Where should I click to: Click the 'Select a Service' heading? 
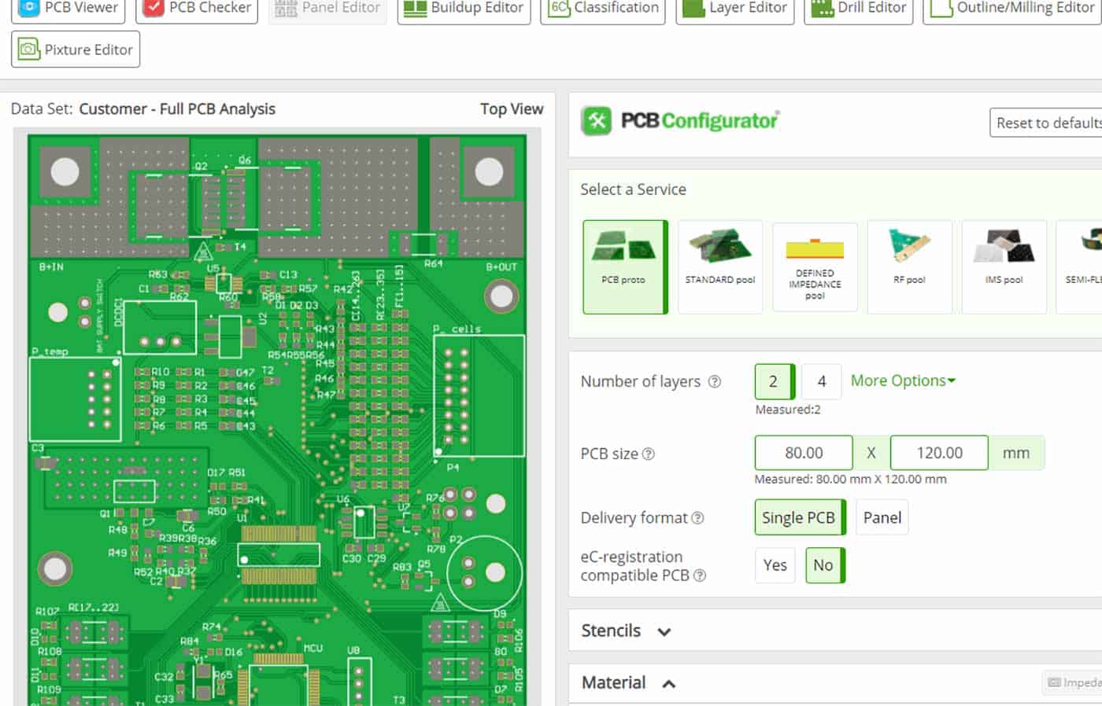633,189
